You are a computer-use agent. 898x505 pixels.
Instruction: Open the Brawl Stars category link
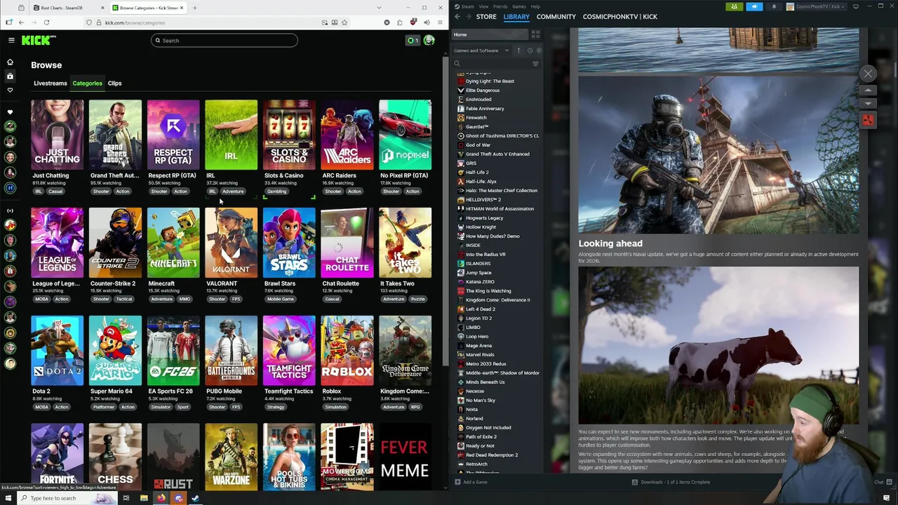(x=279, y=284)
